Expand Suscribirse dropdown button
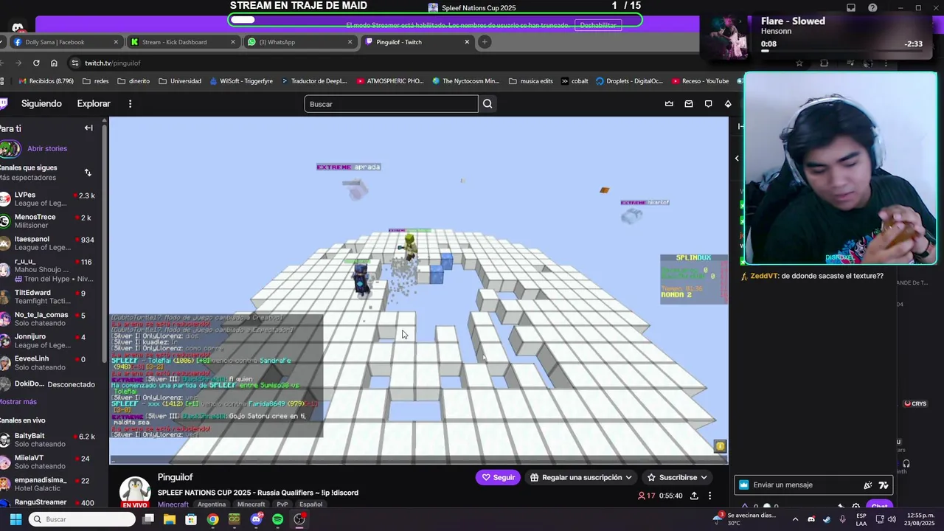944x531 pixels. (x=704, y=478)
